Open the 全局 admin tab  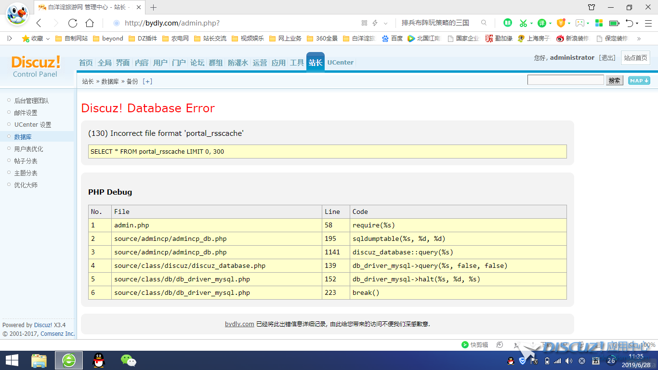coord(105,63)
